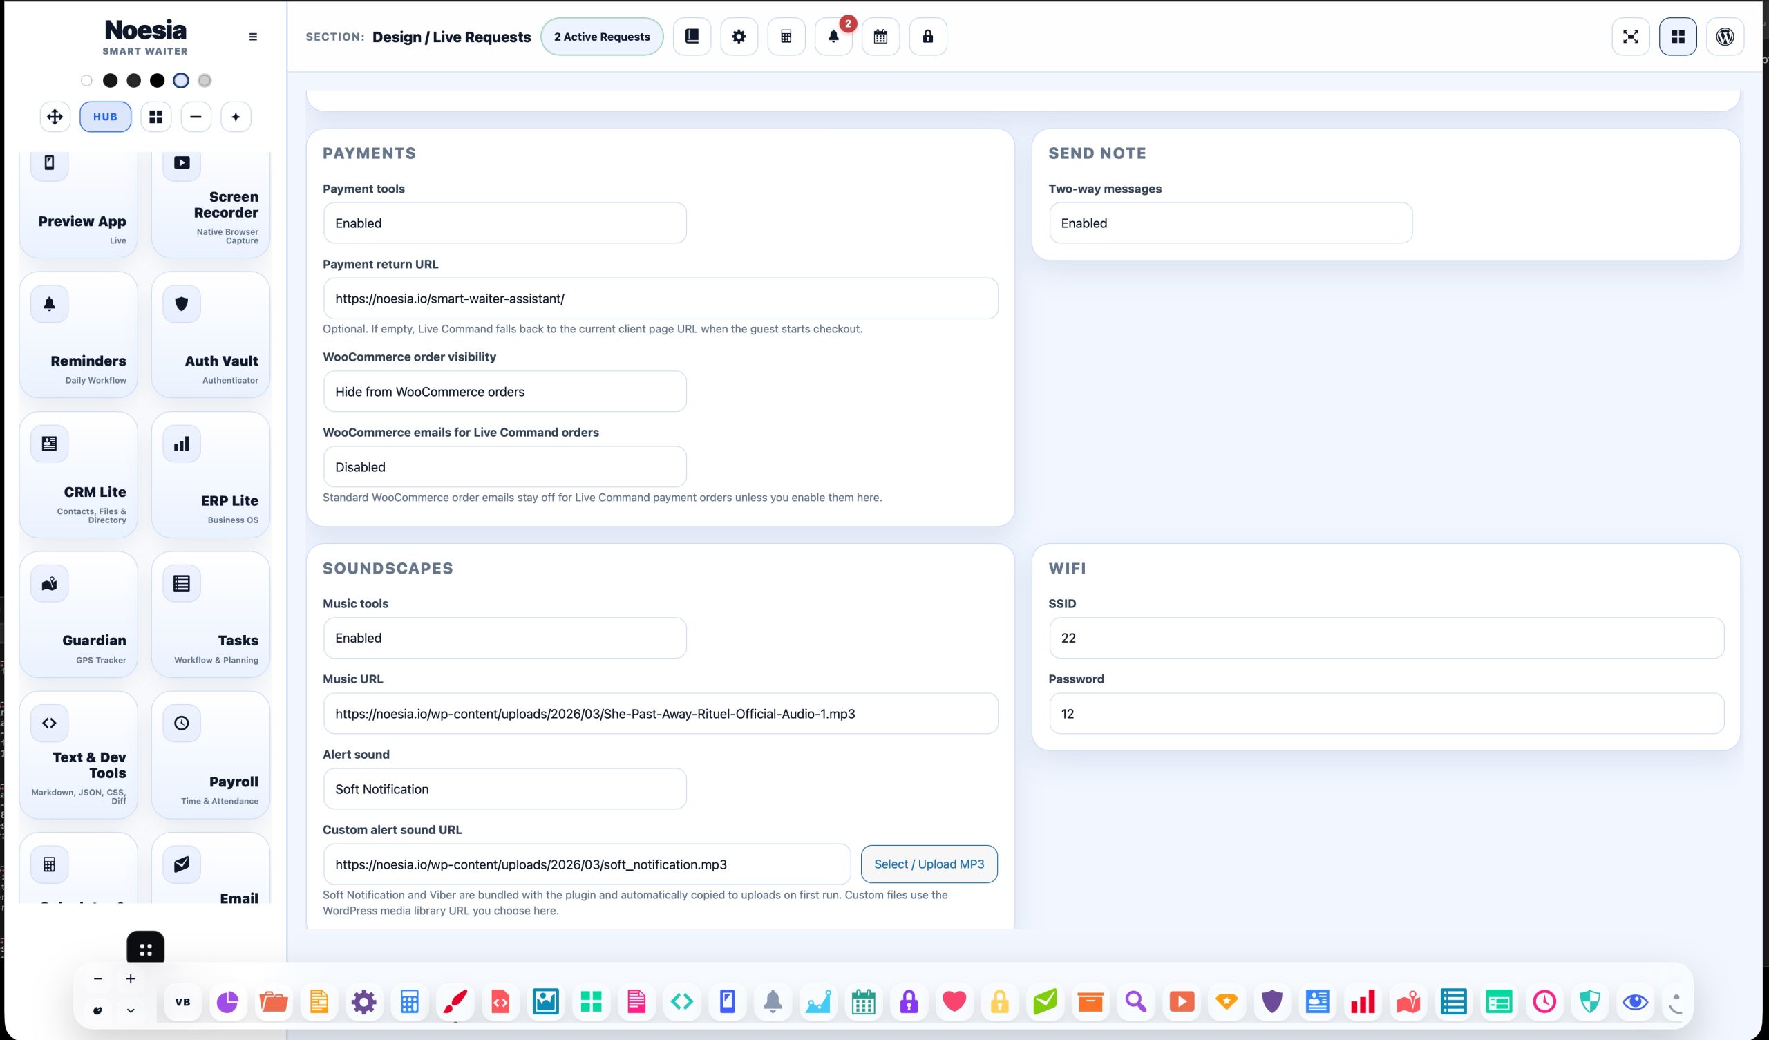Open the calculator icon in header toolbar

pos(786,37)
